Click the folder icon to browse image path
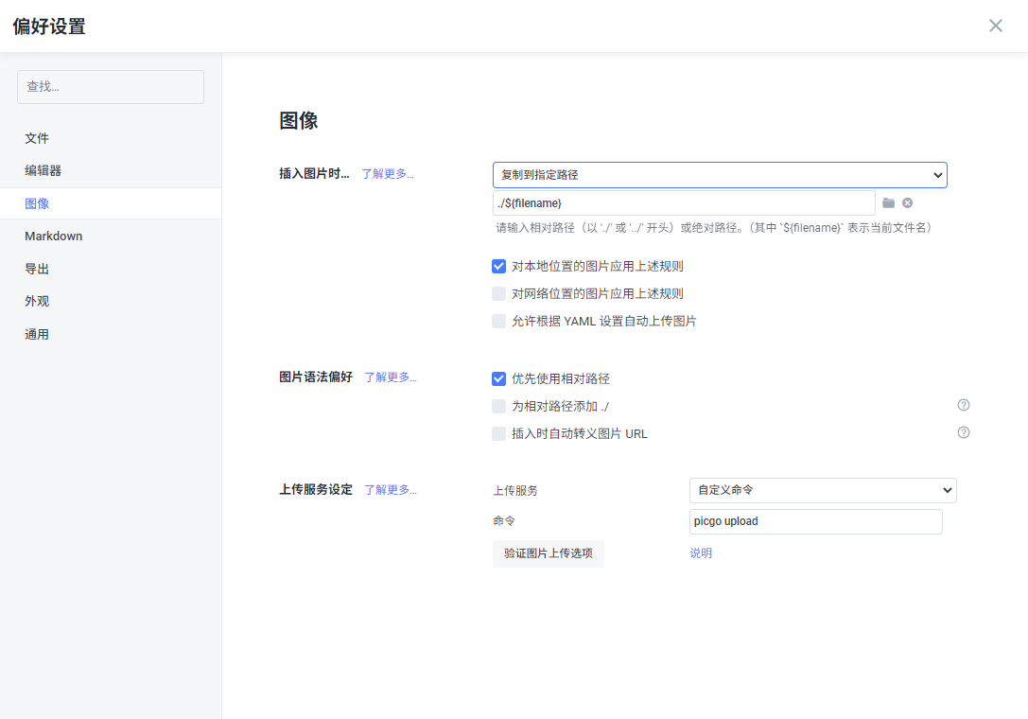Viewport: 1028px width, 719px height. point(888,203)
